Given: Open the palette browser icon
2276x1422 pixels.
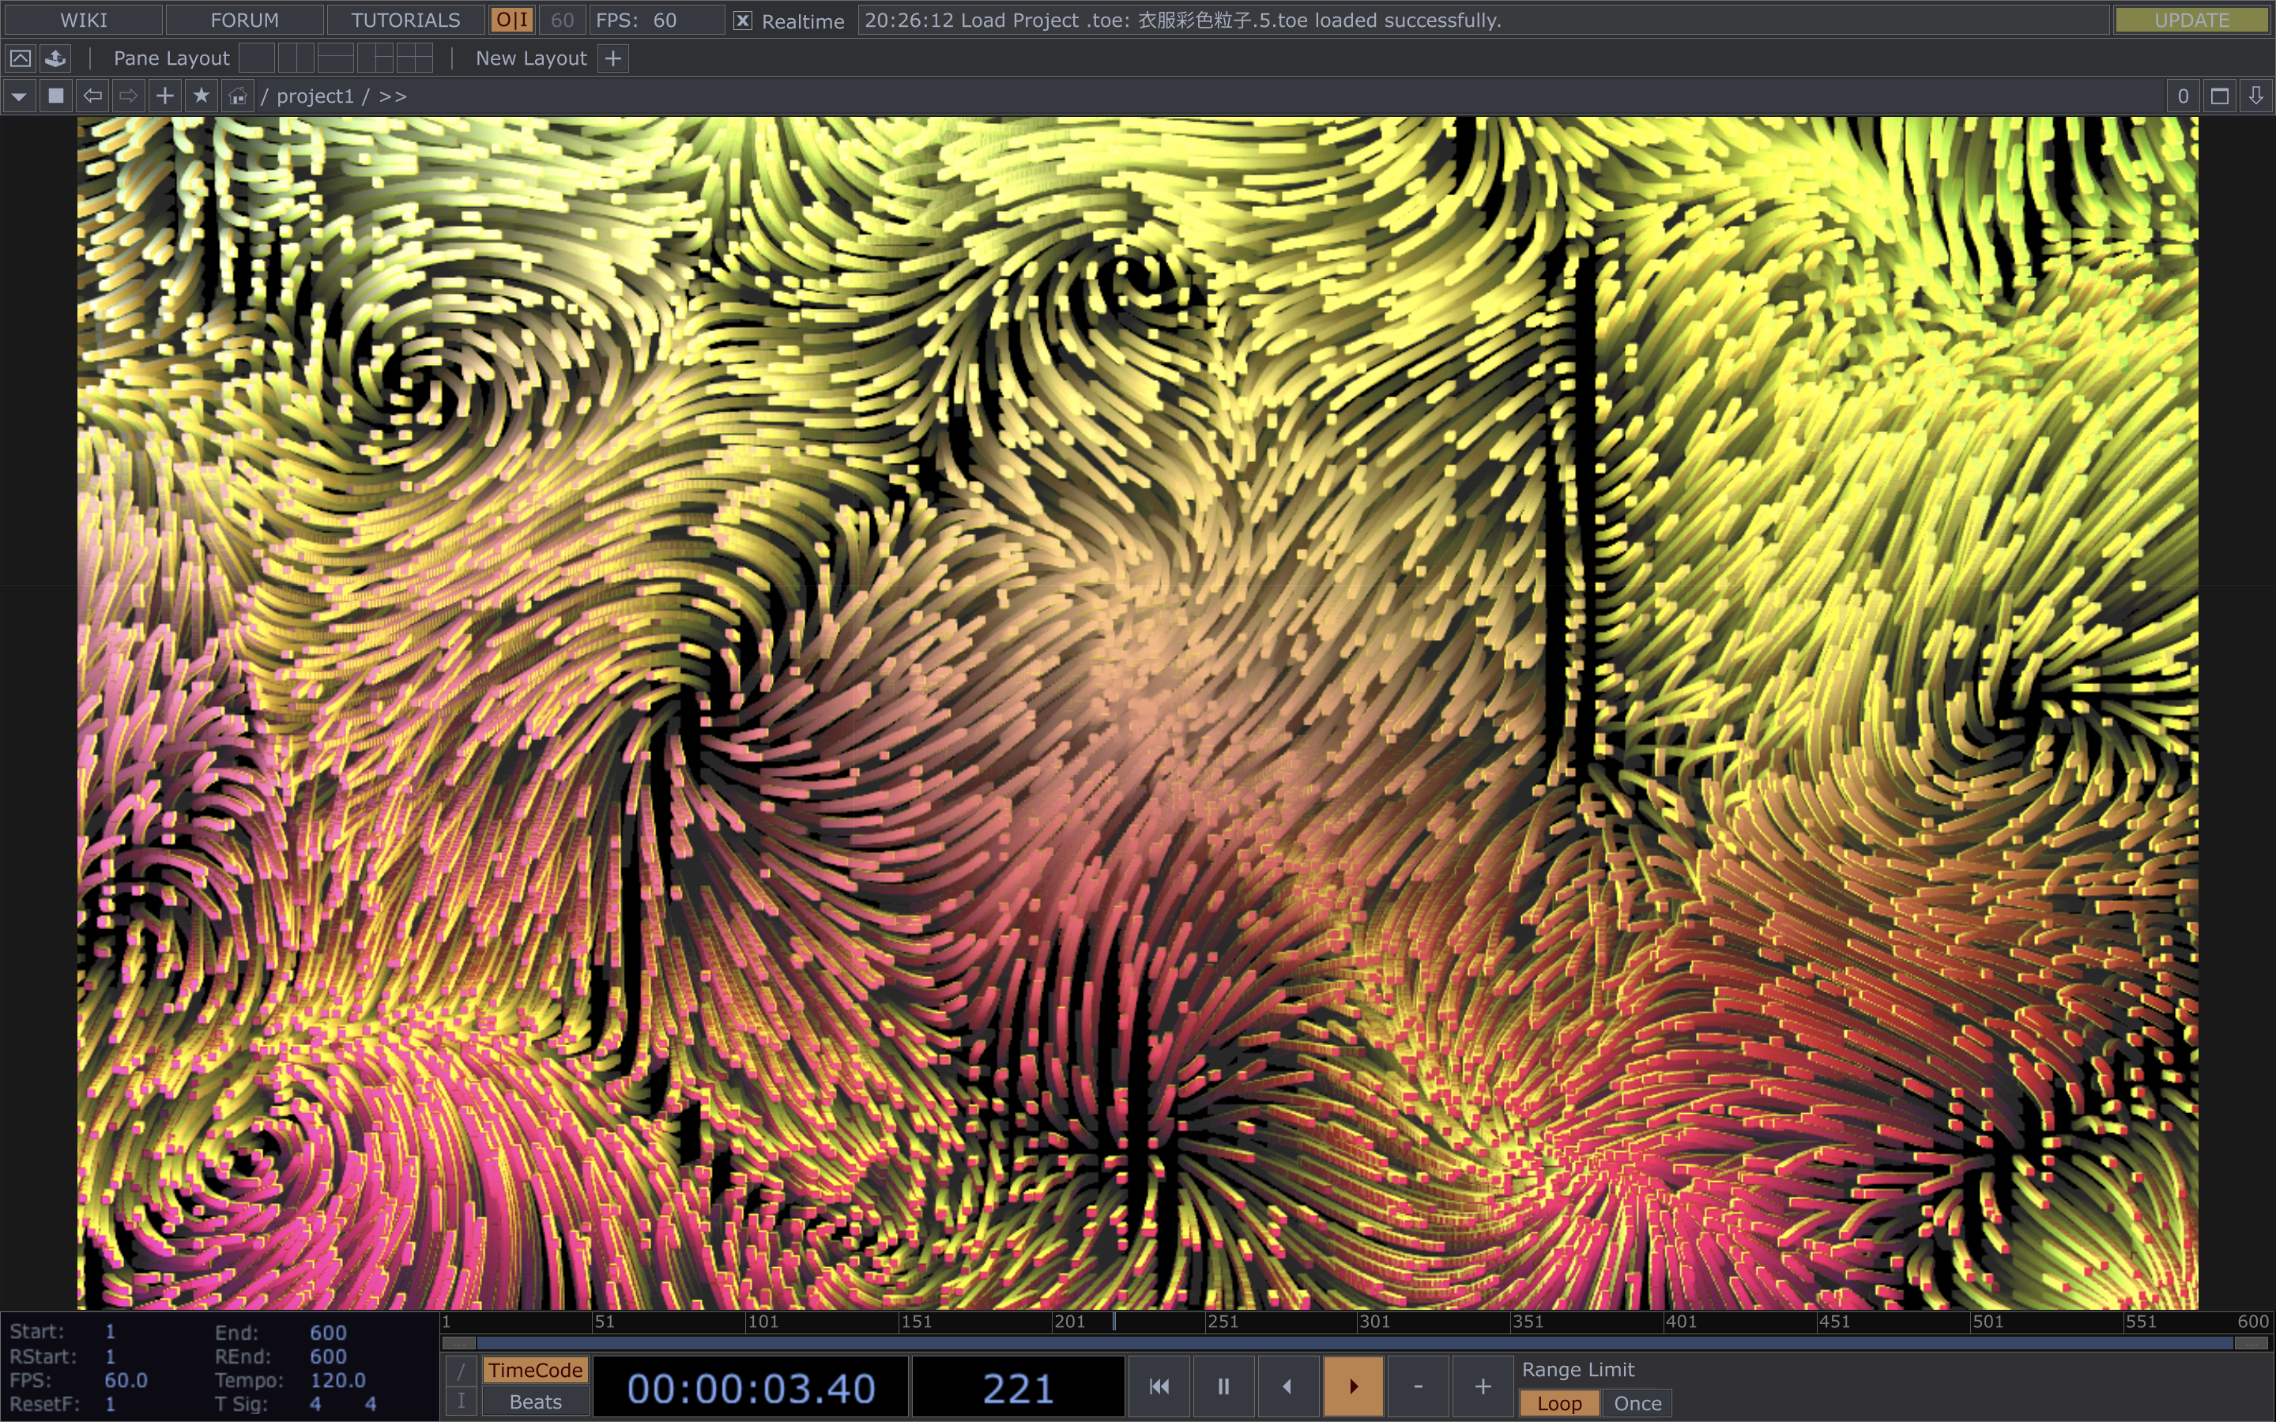Looking at the screenshot, I should coord(55,58).
